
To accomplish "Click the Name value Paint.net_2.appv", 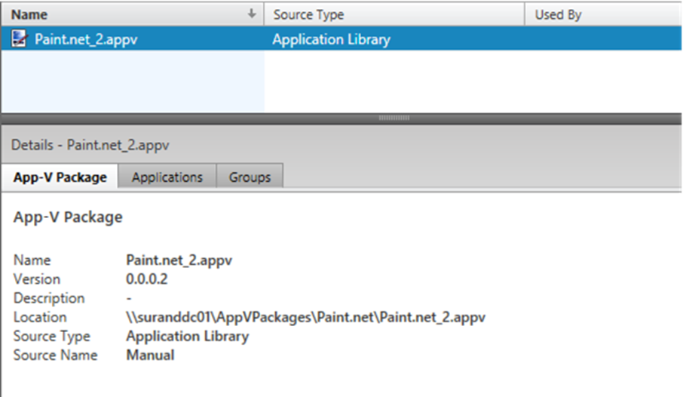I will pos(179,260).
